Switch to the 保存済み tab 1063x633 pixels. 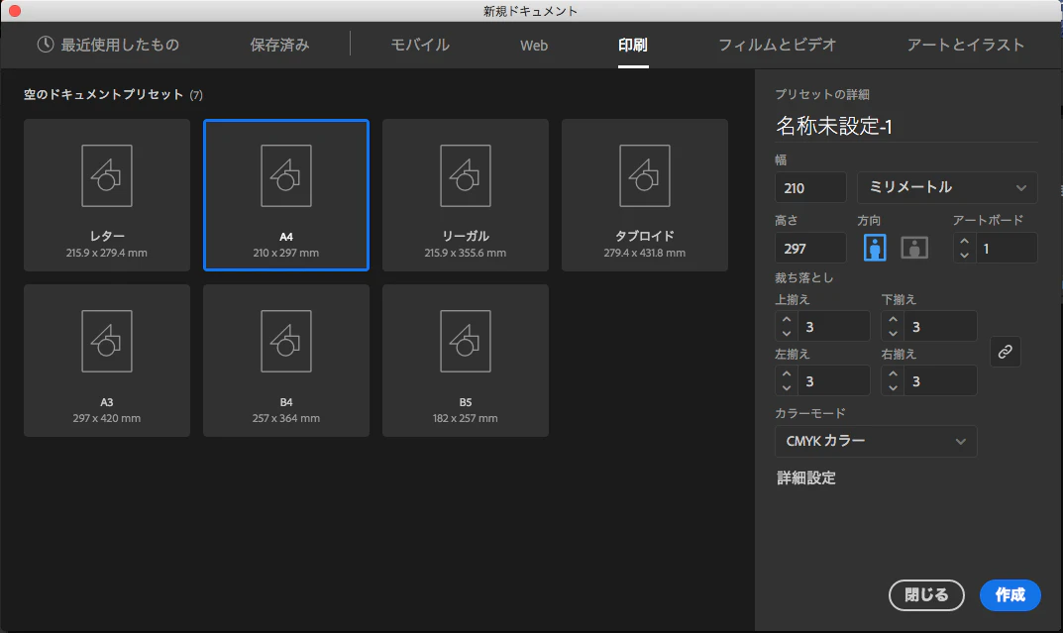click(279, 45)
